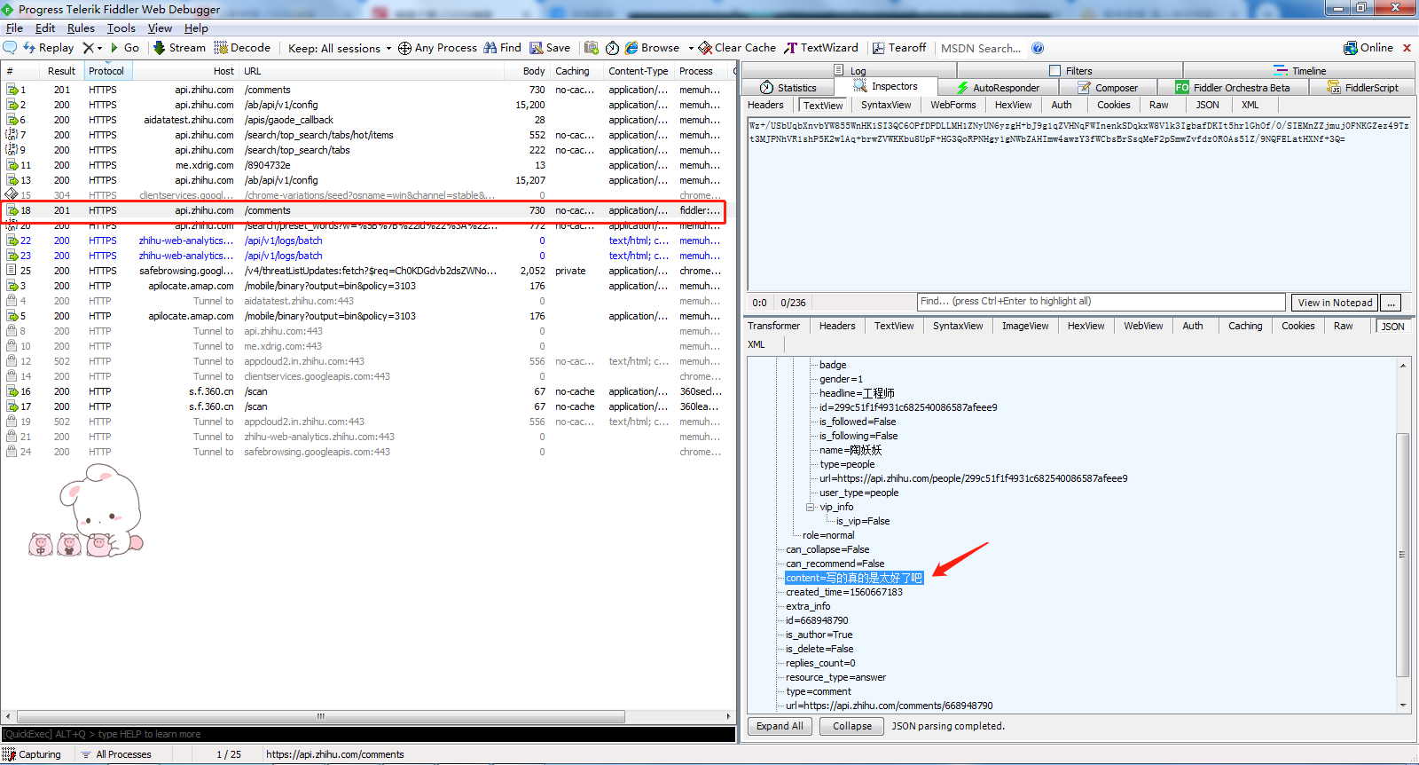Viewport: 1419px width, 765px height.
Task: Click All Processes filter in status bar
Action: click(x=116, y=754)
